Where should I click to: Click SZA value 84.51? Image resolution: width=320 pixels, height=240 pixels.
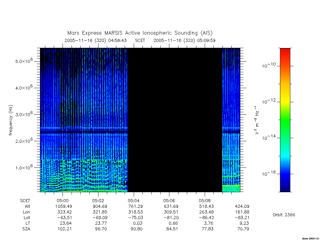coord(172,229)
